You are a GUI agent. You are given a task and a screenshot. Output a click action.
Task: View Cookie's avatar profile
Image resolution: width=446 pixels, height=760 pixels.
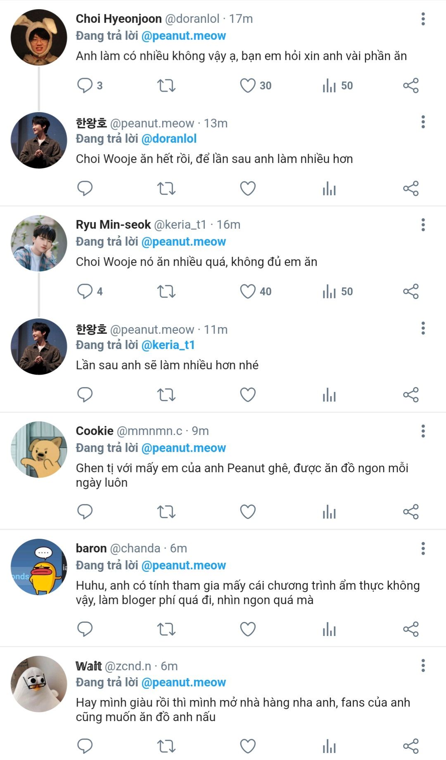pos(39,449)
